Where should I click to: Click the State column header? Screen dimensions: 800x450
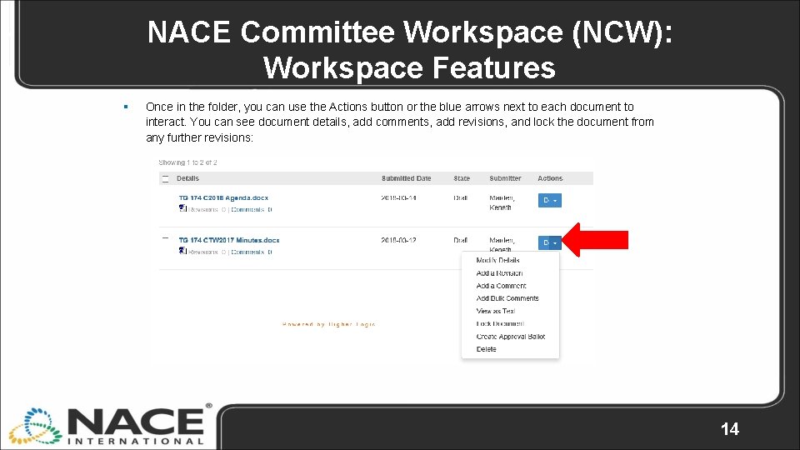462,178
